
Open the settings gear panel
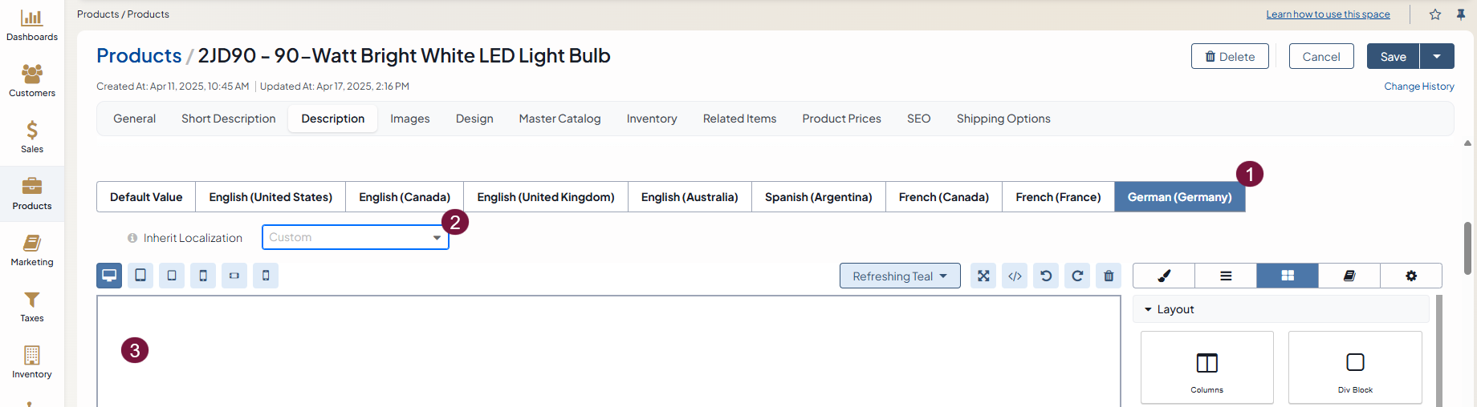[x=1410, y=276]
